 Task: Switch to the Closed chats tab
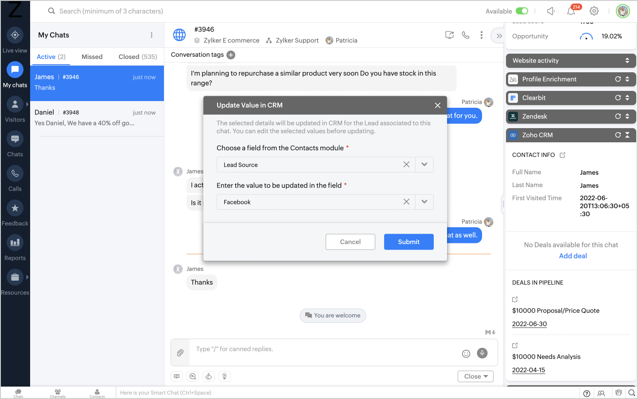pyautogui.click(x=138, y=57)
